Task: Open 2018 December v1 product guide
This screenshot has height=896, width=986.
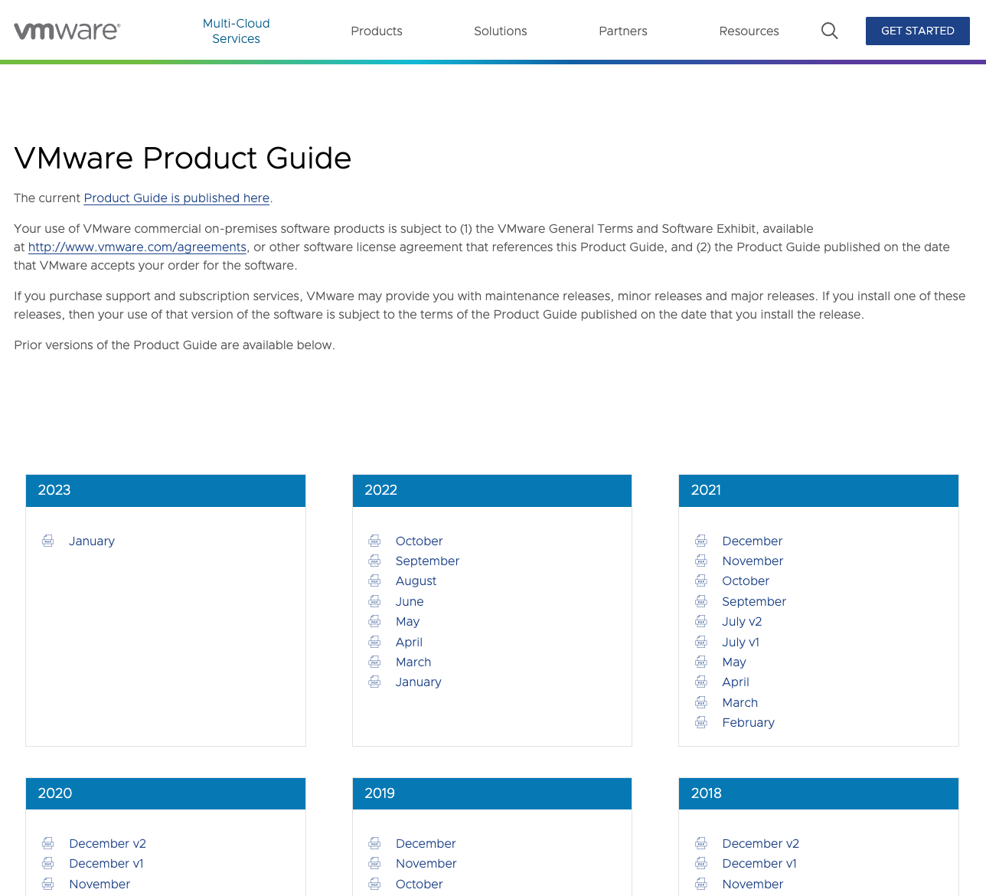Action: tap(759, 863)
